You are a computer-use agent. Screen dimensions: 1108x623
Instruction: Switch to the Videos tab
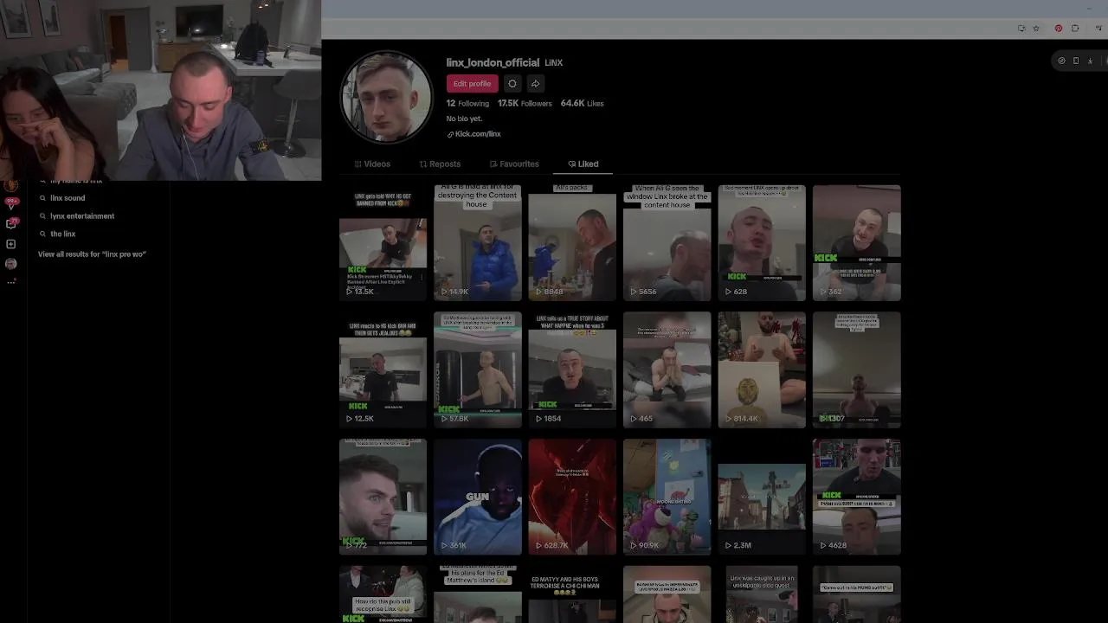372,164
